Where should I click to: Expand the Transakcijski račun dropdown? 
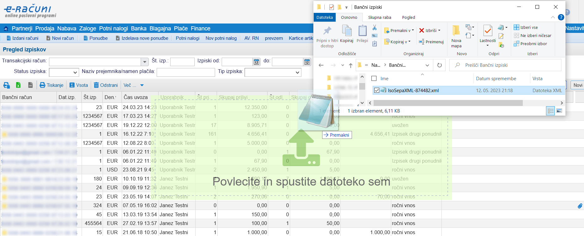coord(144,62)
